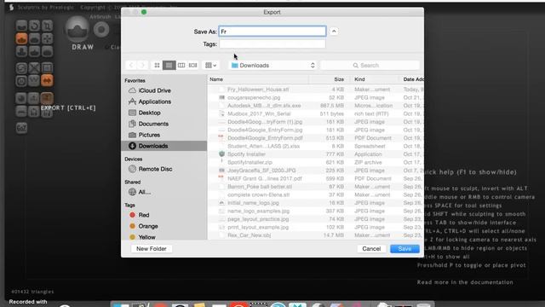This screenshot has width=545, height=307.
Task: Sort files by the Size column
Action: (330, 79)
